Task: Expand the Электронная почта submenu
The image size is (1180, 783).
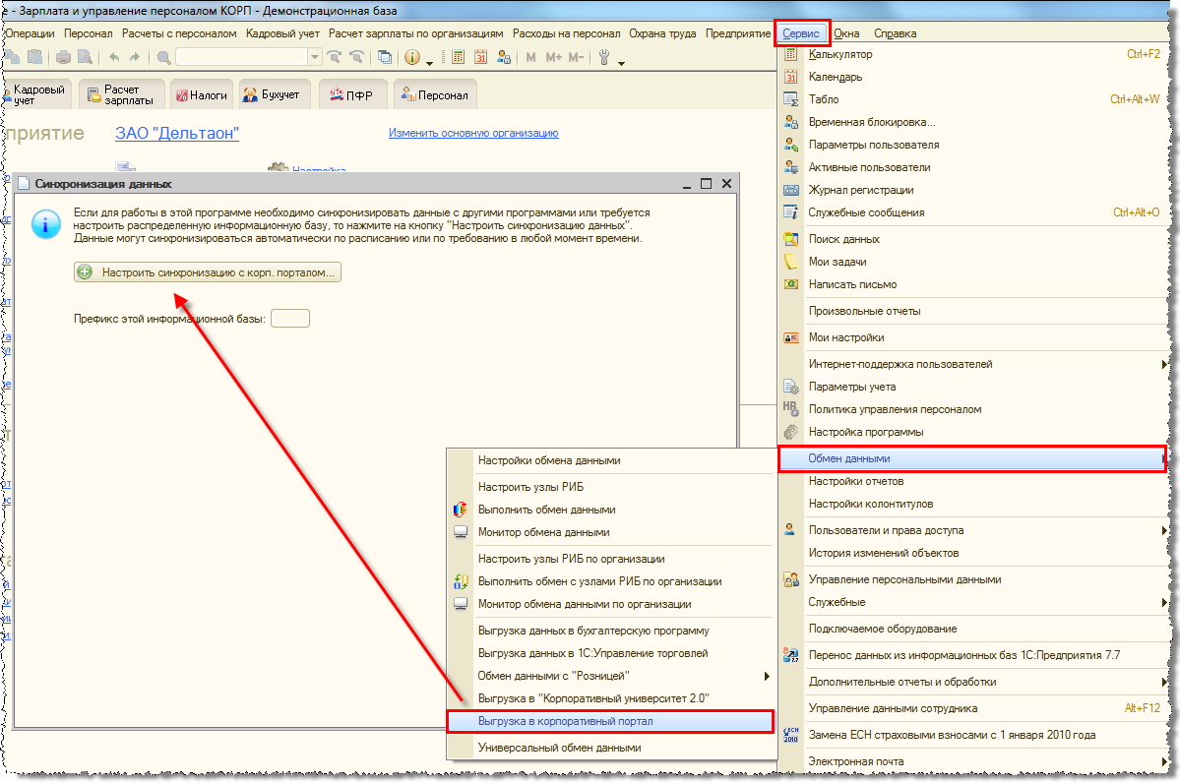Action: 1163,761
